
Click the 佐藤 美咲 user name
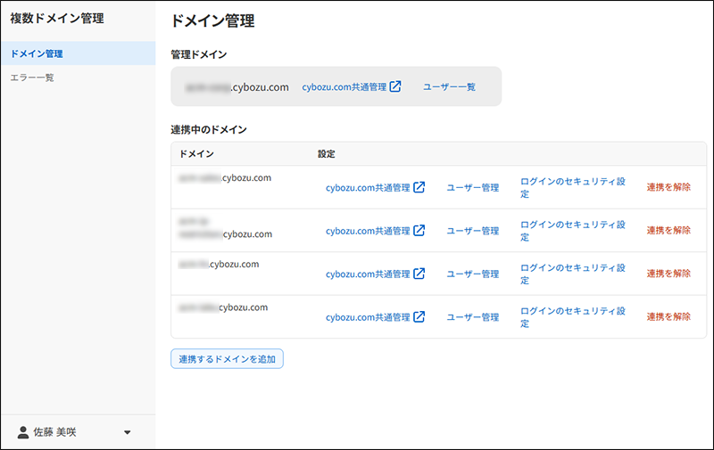tap(54, 432)
